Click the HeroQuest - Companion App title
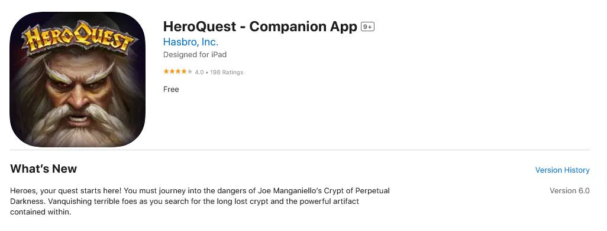 click(x=260, y=27)
